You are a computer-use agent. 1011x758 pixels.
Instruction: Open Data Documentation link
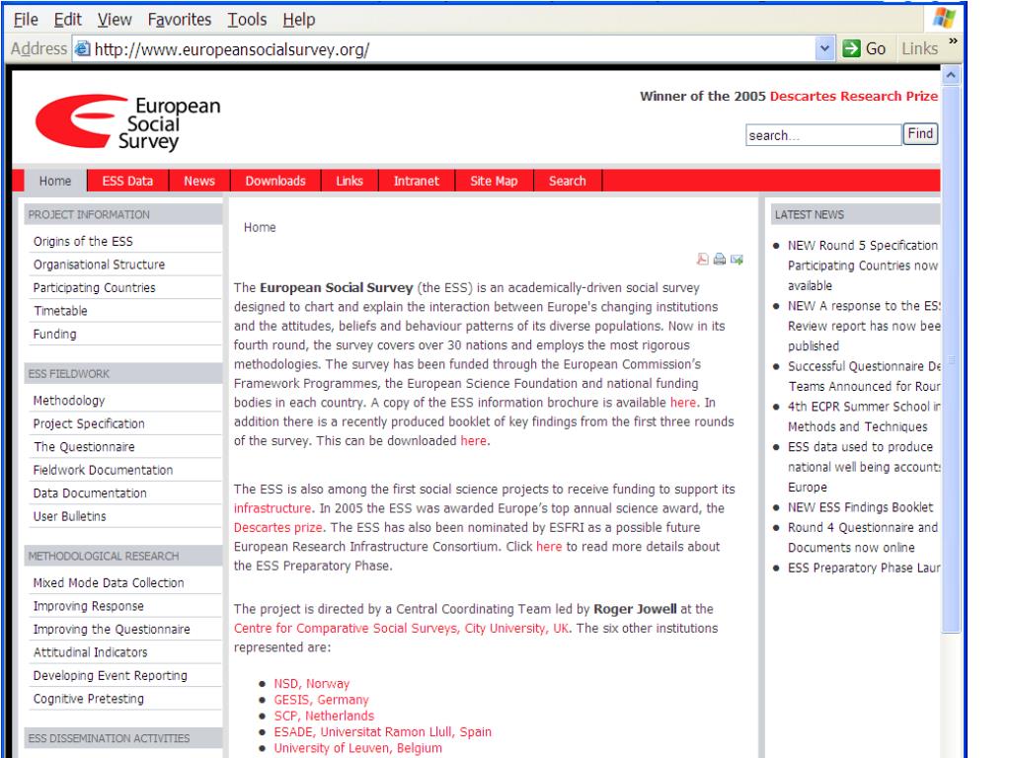(90, 493)
